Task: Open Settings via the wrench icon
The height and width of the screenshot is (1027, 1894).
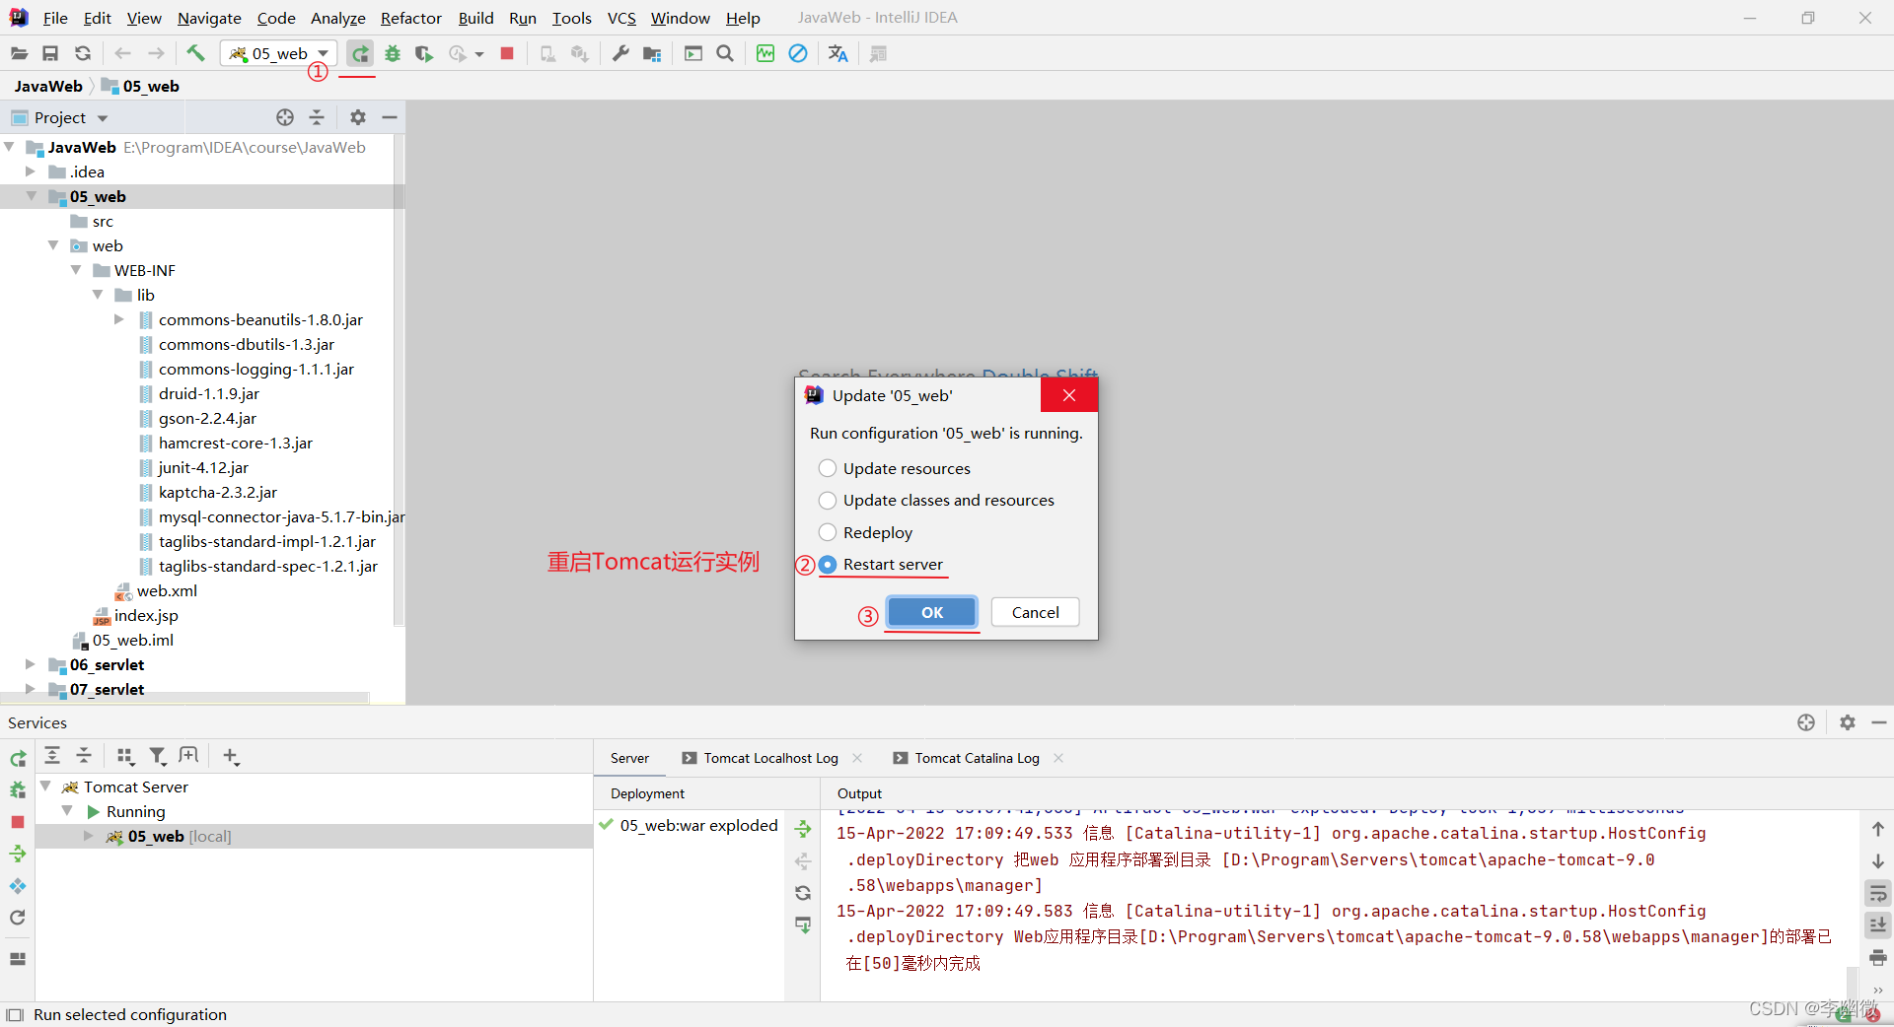Action: pyautogui.click(x=620, y=53)
